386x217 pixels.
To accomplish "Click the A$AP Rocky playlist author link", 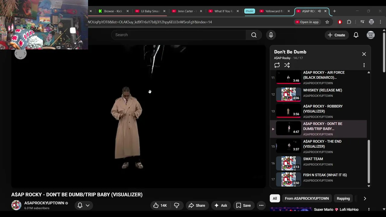I will (282, 58).
